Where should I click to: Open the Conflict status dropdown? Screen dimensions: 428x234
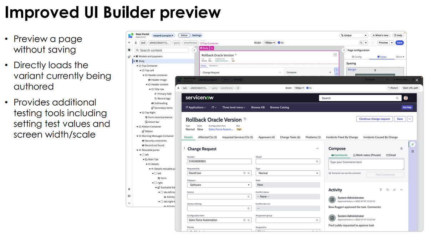point(288,196)
